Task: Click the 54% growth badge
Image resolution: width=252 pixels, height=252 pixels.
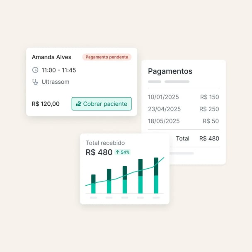Action: [123, 152]
